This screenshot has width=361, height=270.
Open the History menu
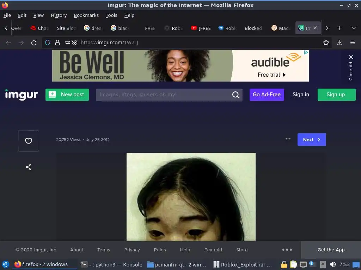(x=59, y=15)
